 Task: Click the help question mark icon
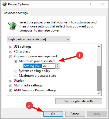(90, 4)
